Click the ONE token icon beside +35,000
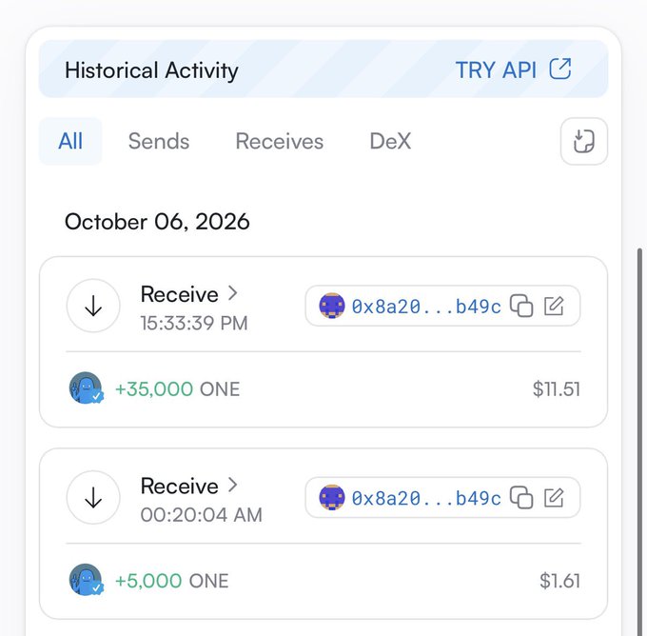 86,388
